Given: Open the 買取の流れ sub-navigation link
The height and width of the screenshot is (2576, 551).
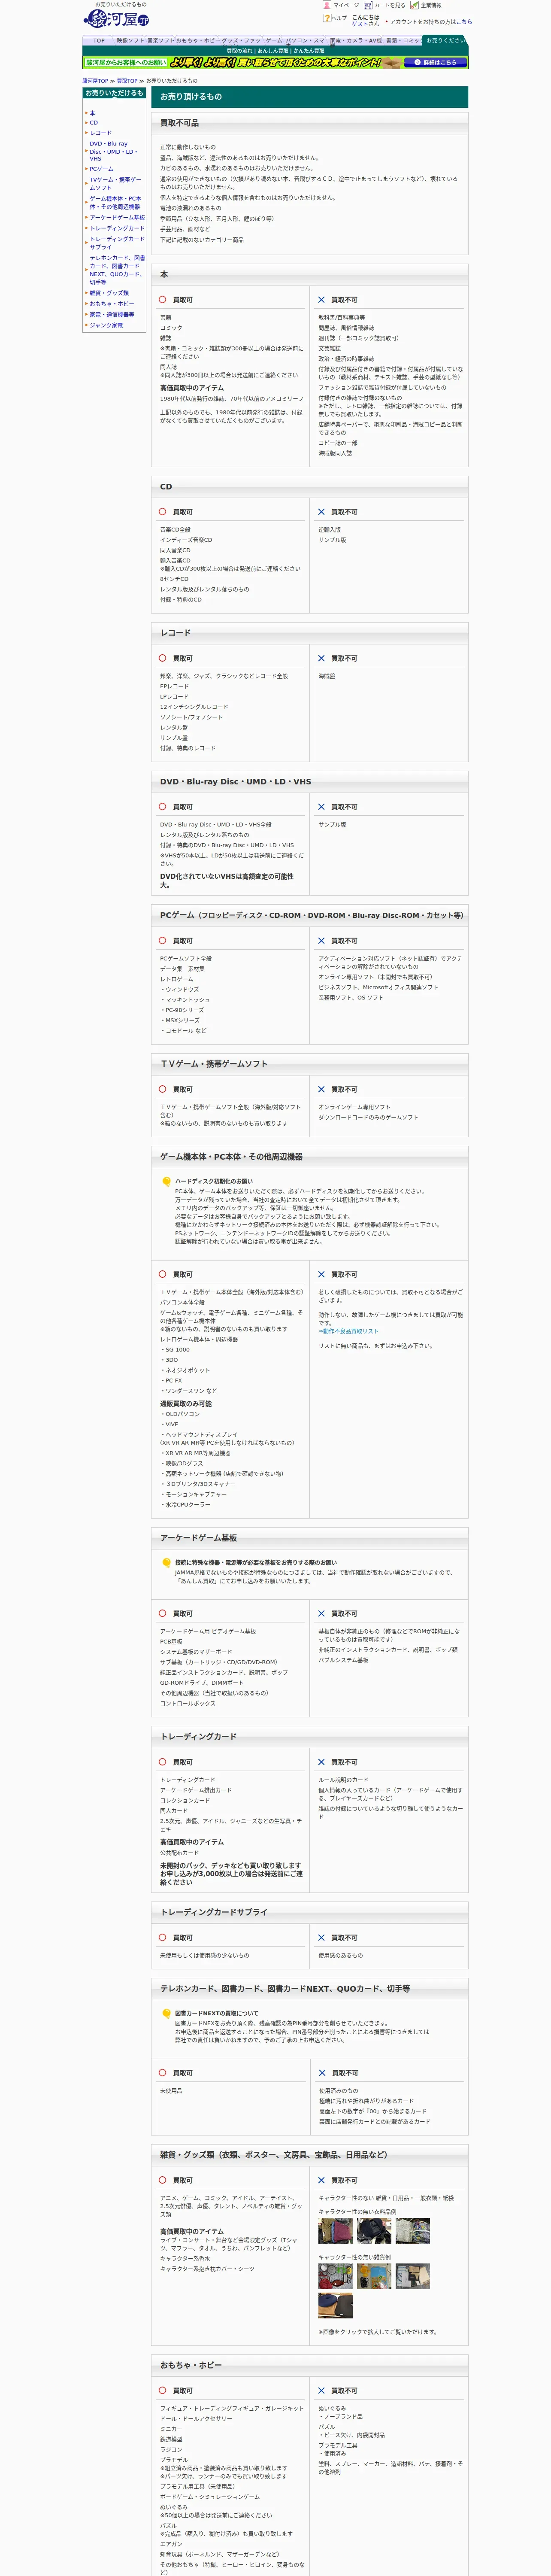Looking at the screenshot, I should [x=239, y=51].
